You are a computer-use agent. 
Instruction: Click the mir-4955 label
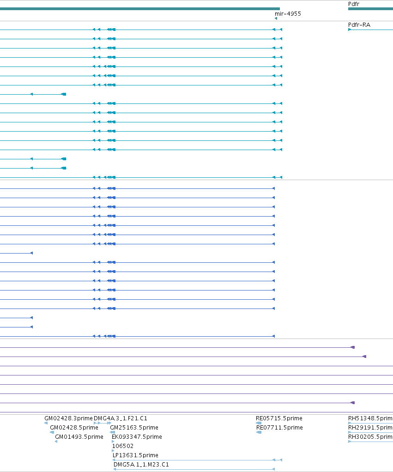pos(288,13)
